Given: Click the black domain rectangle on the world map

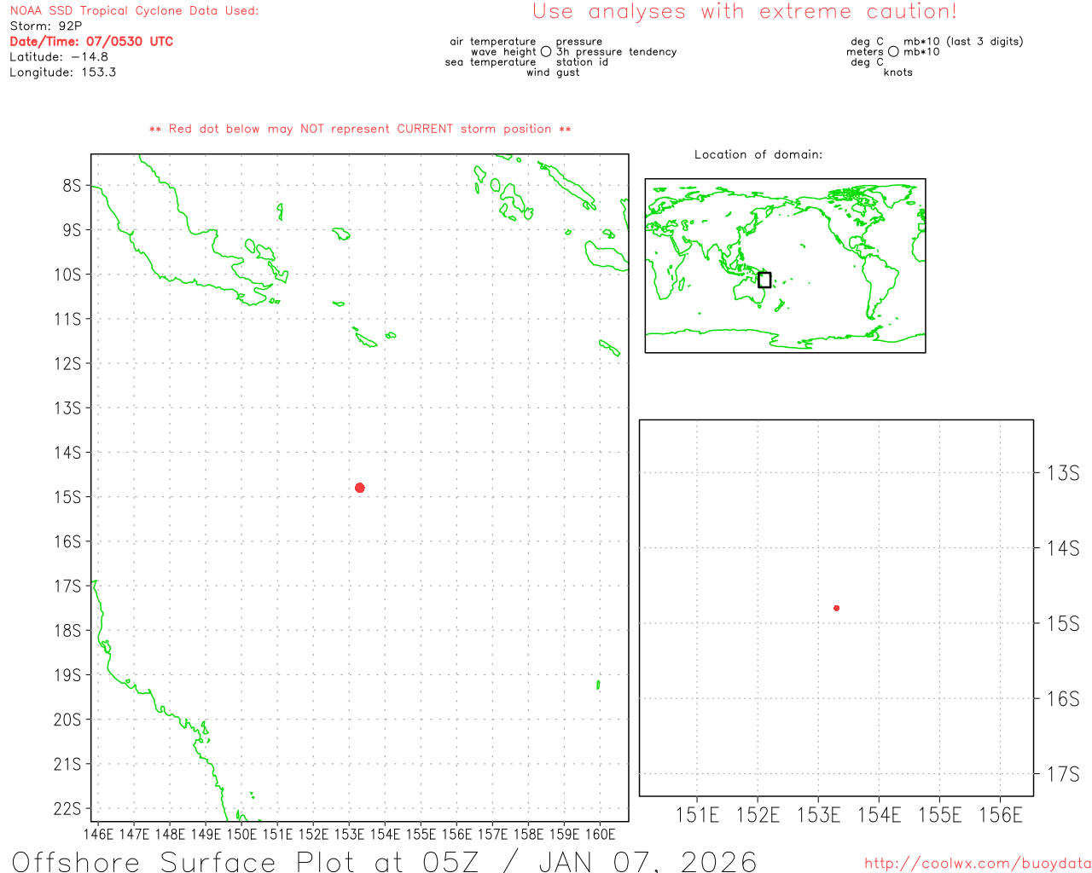Looking at the screenshot, I should [x=764, y=280].
